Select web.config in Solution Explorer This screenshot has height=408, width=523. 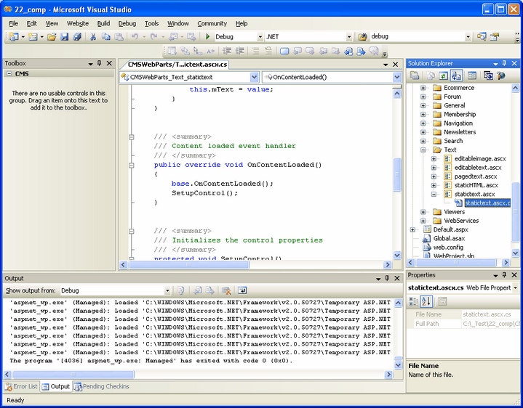448,248
